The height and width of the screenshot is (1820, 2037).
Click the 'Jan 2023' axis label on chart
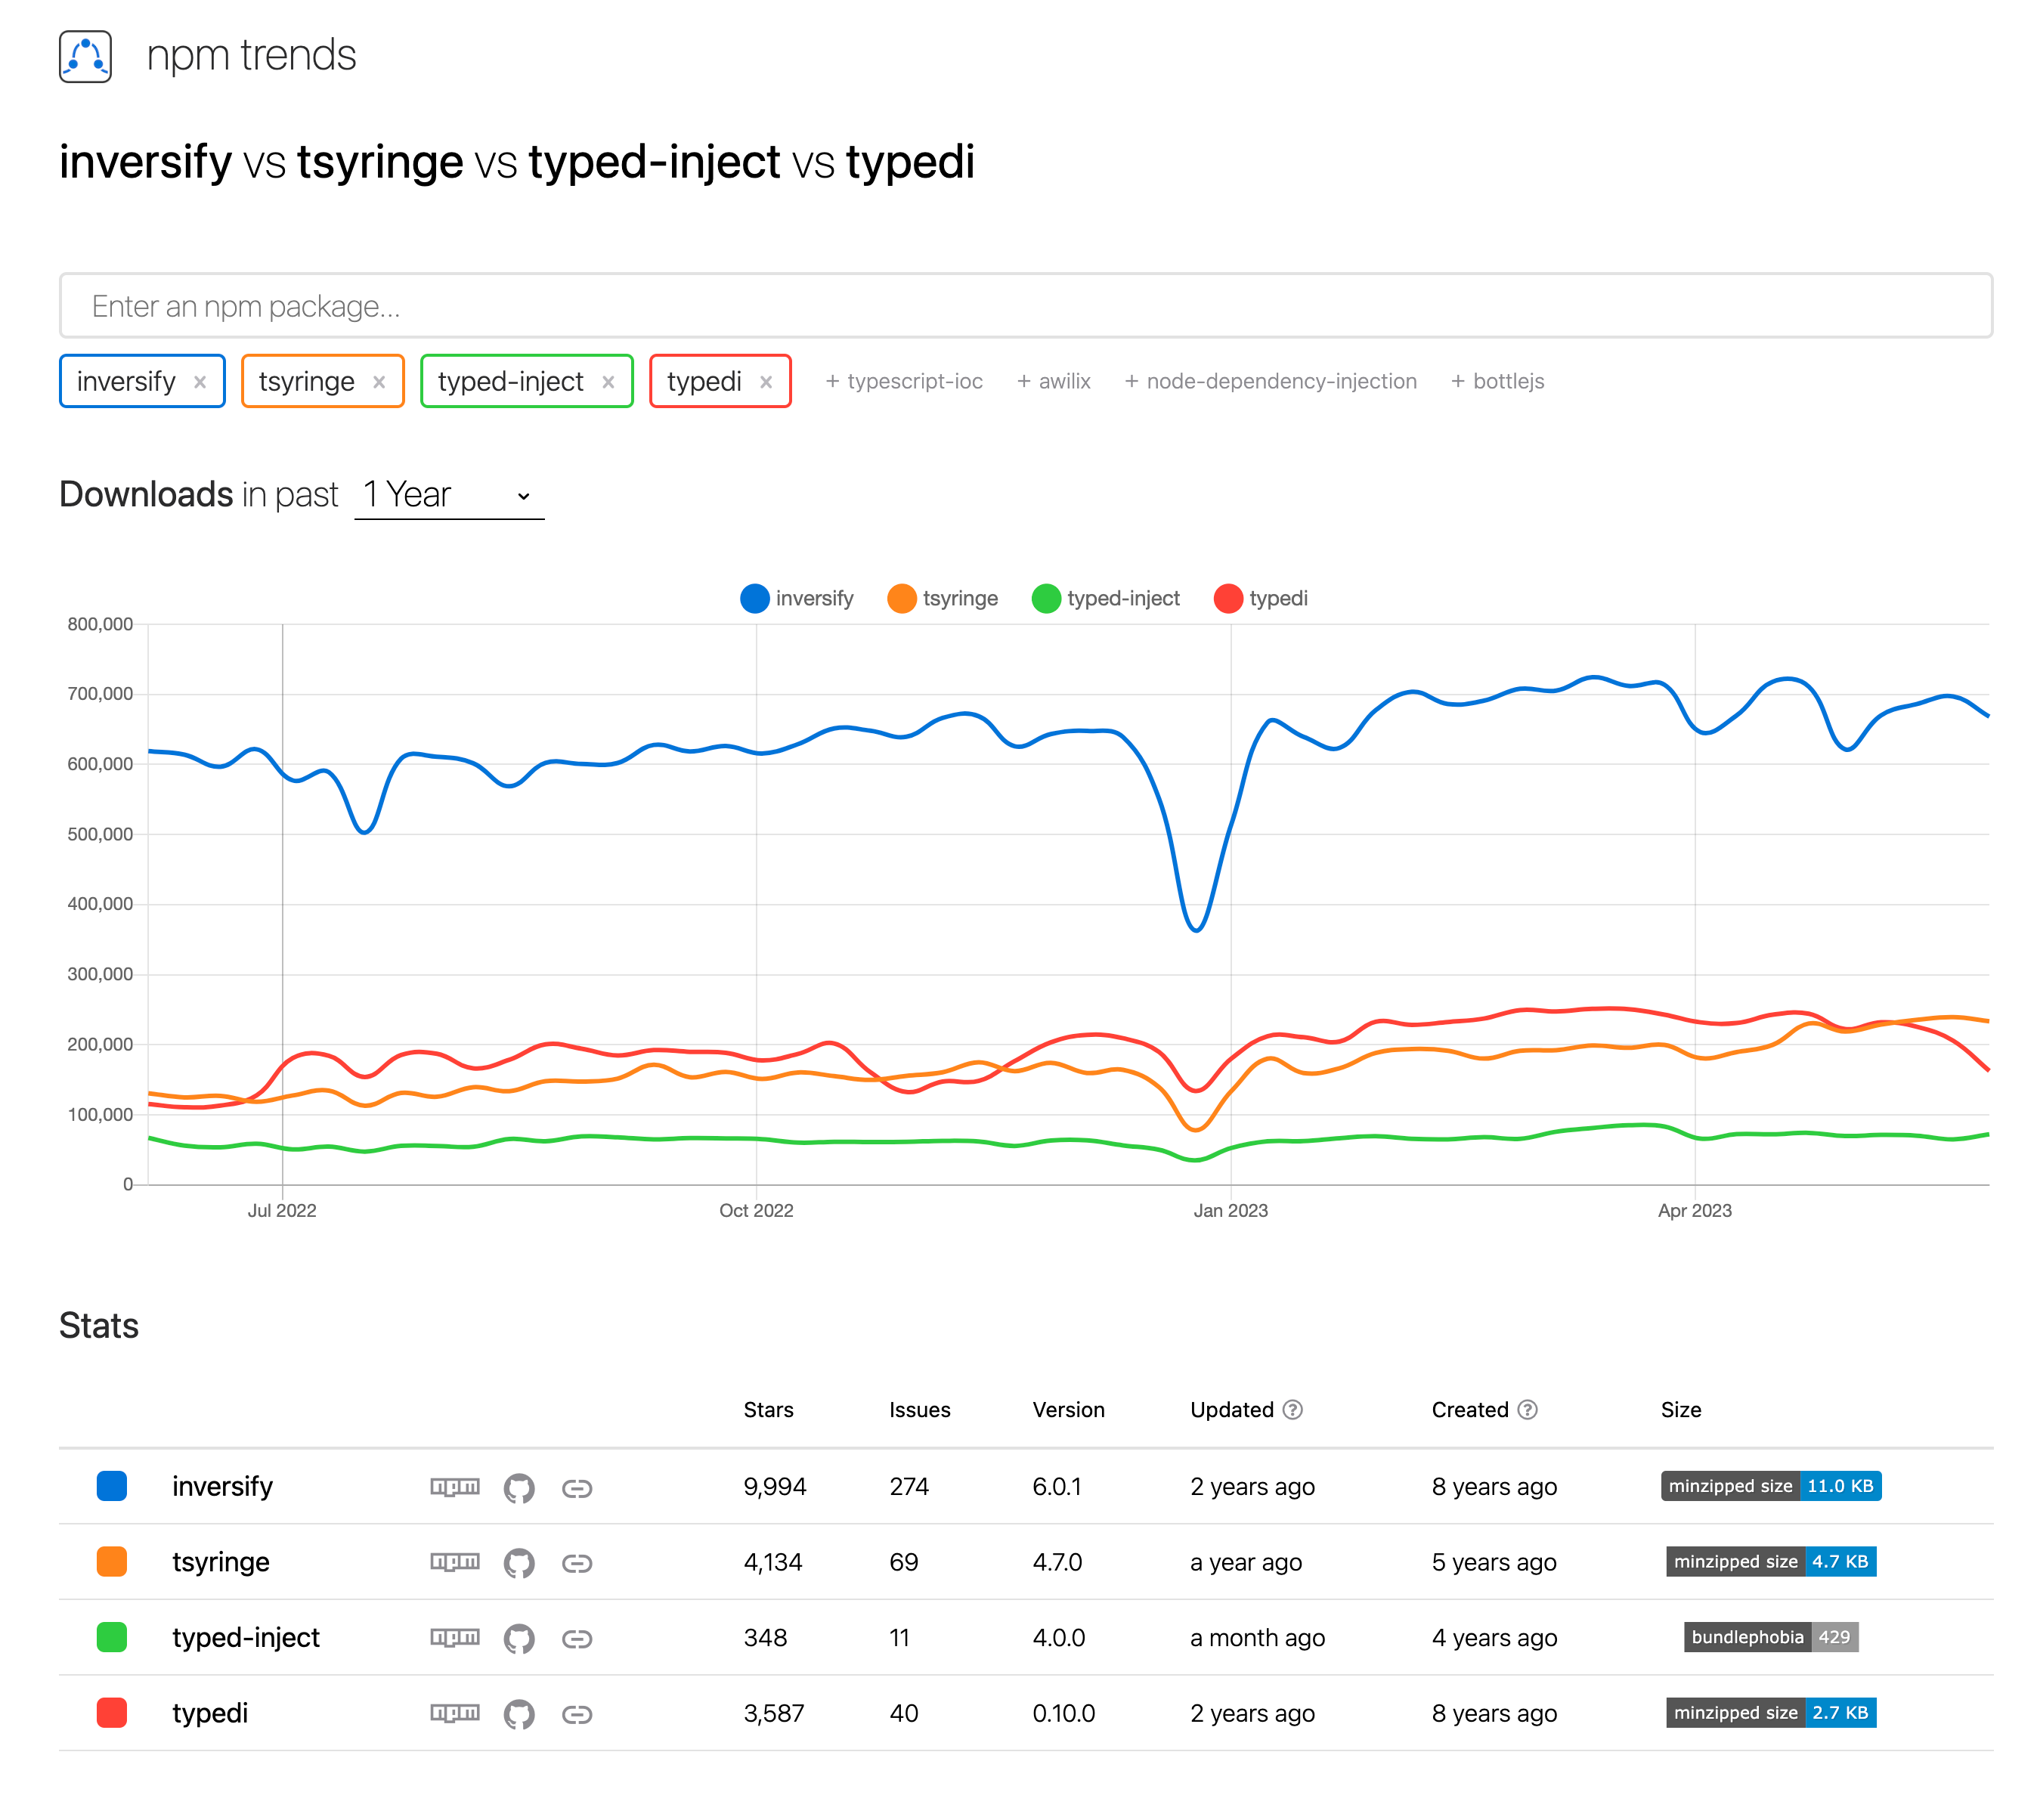pyautogui.click(x=1231, y=1211)
